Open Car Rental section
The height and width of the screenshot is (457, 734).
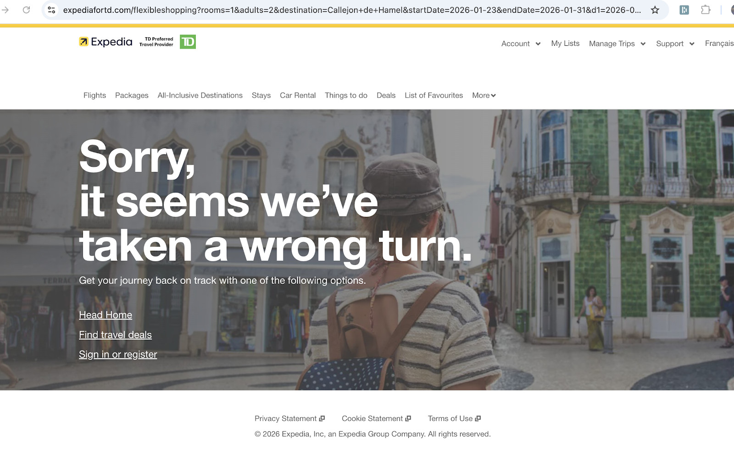coord(298,95)
